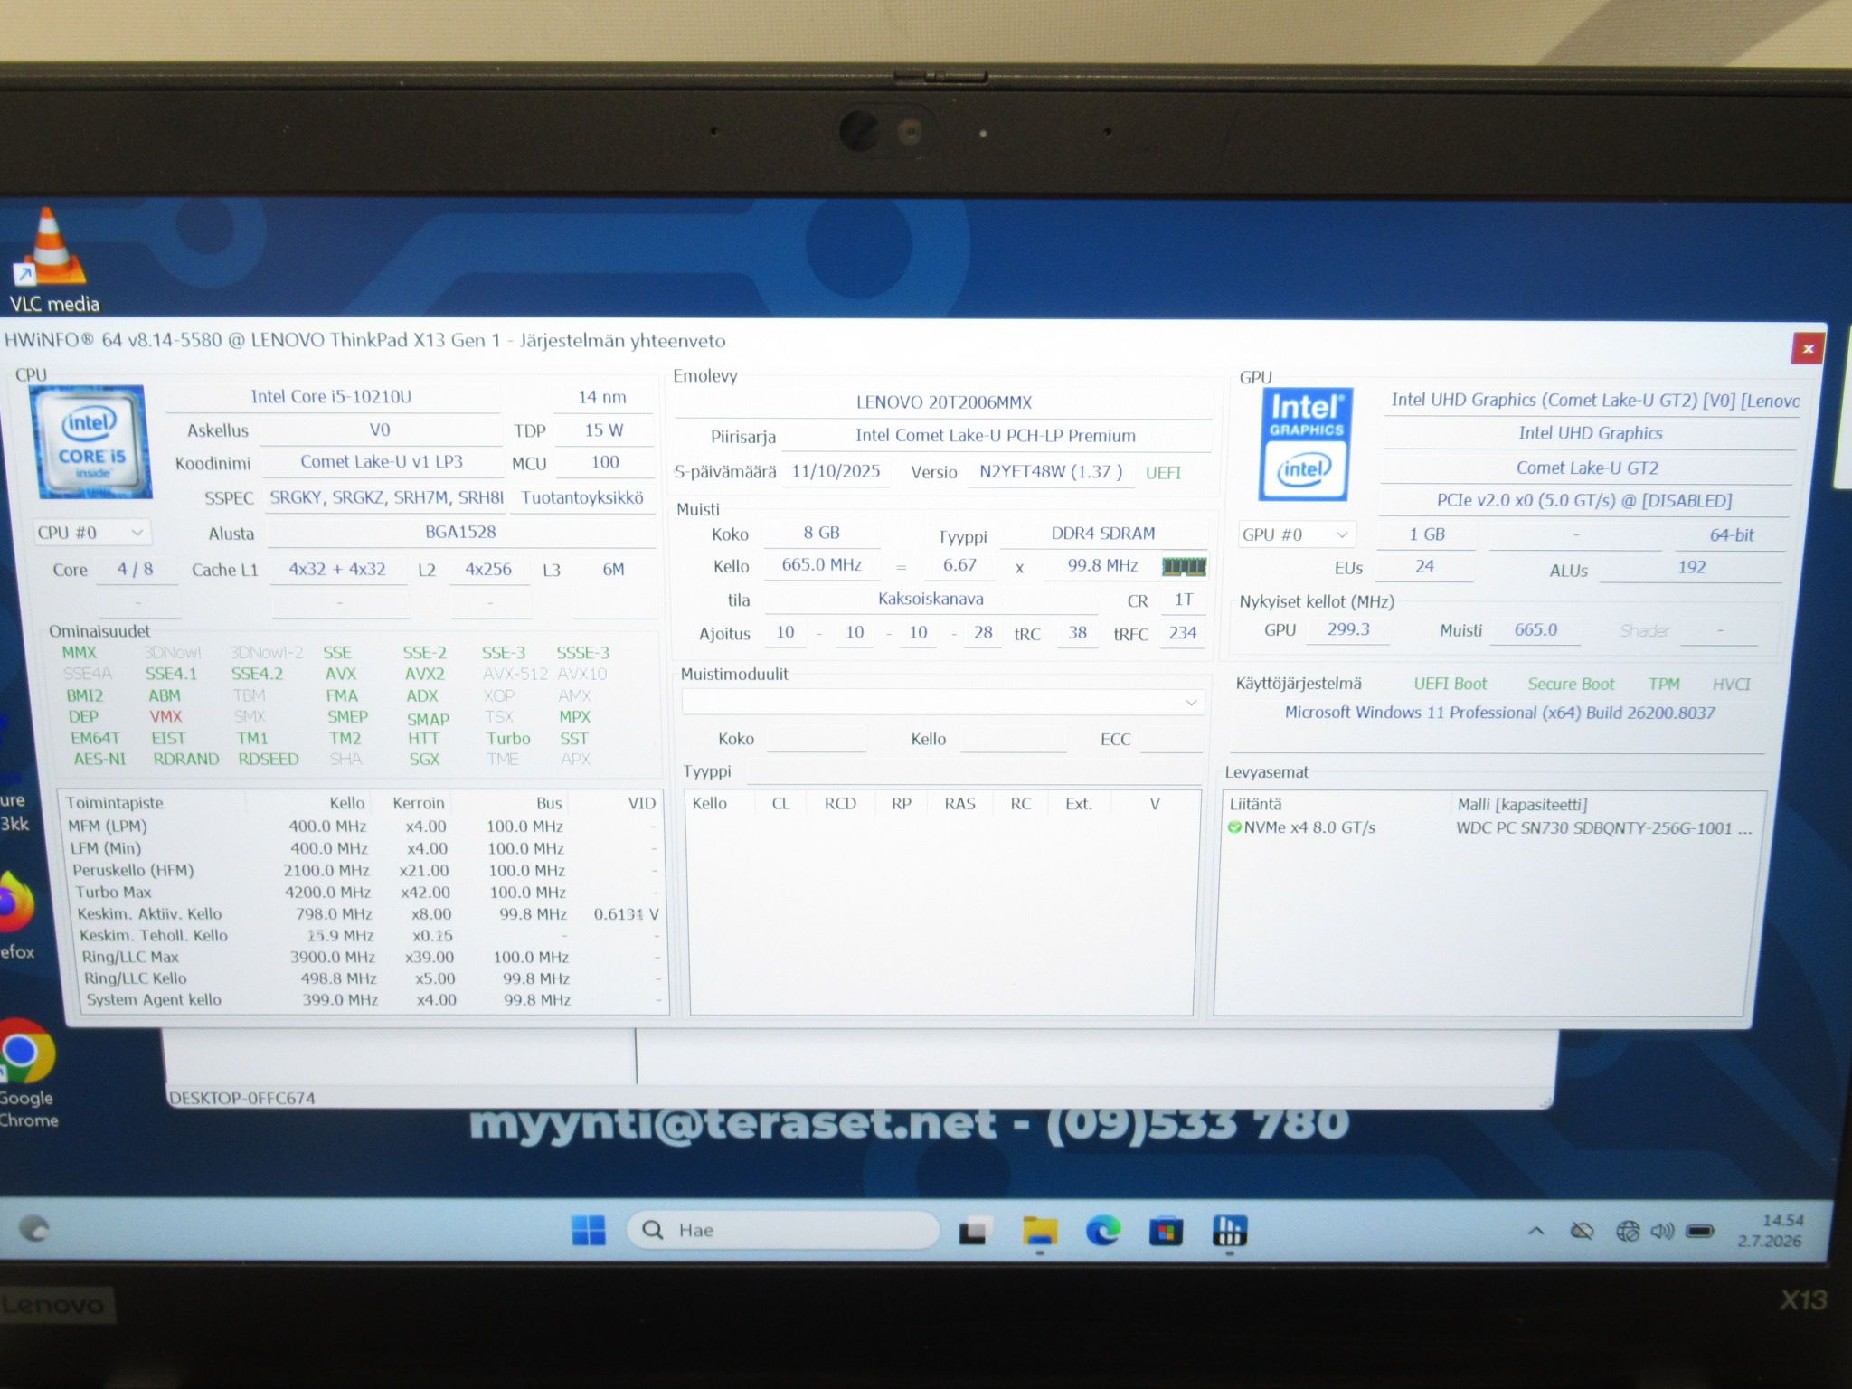Click the GPU clock 299.3 value
Image resolution: width=1852 pixels, height=1389 pixels.
pyautogui.click(x=1348, y=629)
